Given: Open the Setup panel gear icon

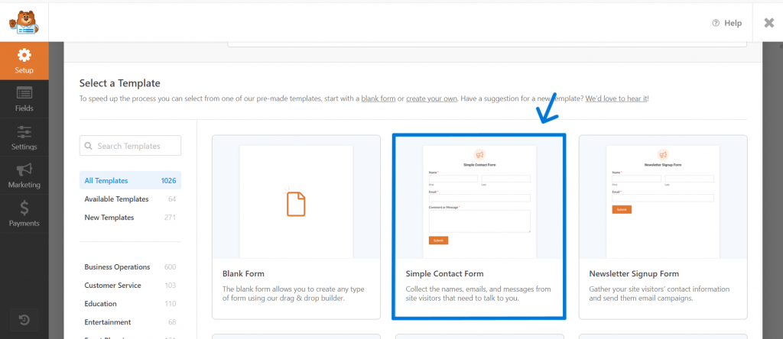Looking at the screenshot, I should tap(24, 55).
